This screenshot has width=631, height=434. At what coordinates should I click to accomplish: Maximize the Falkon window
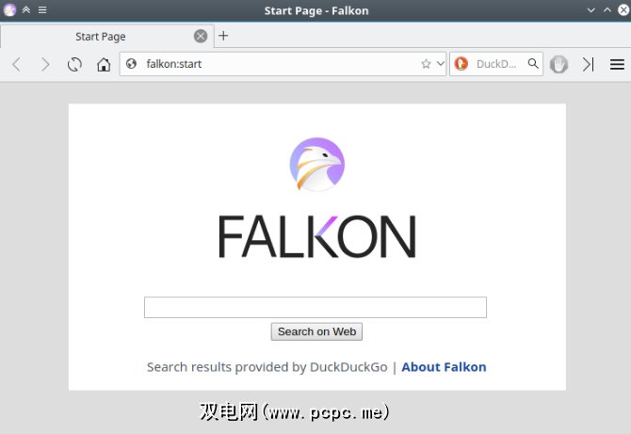[607, 10]
